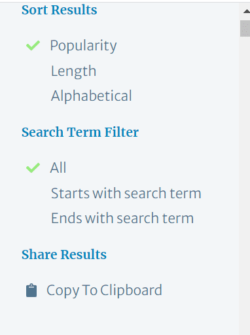This screenshot has width=250, height=335.
Task: Click the green checkmark beside All
Action: pyautogui.click(x=33, y=167)
